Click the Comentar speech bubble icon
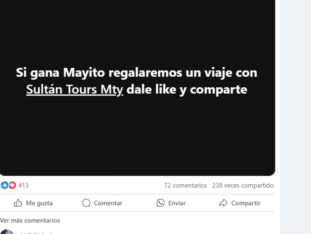This screenshot has width=311, height=234. [x=86, y=203]
